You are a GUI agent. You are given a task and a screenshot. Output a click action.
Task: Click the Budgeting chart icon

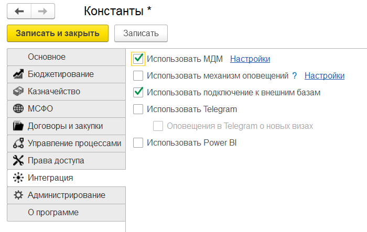pyautogui.click(x=18, y=74)
